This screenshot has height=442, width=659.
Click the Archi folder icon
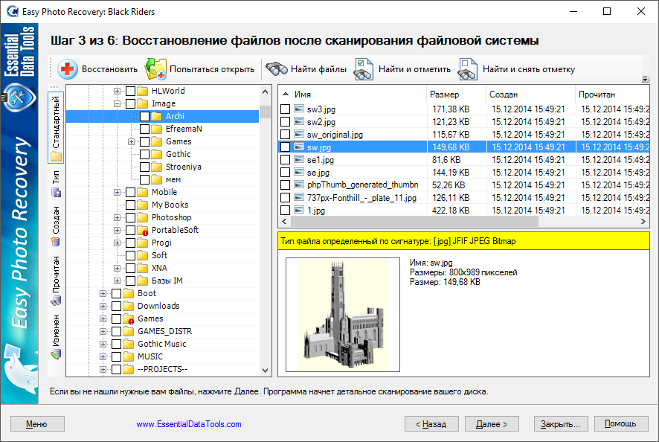(157, 116)
